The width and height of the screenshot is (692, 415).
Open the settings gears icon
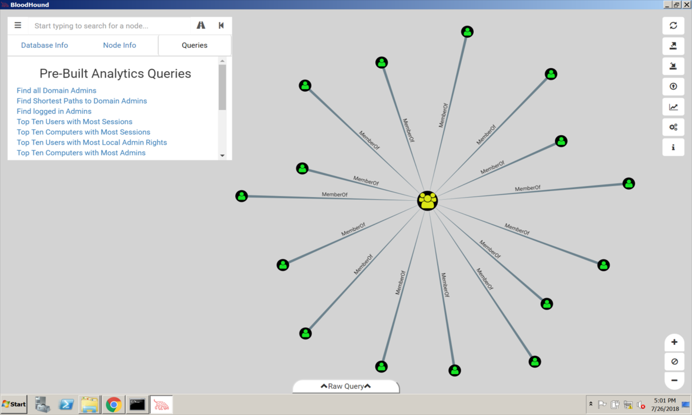(x=673, y=127)
